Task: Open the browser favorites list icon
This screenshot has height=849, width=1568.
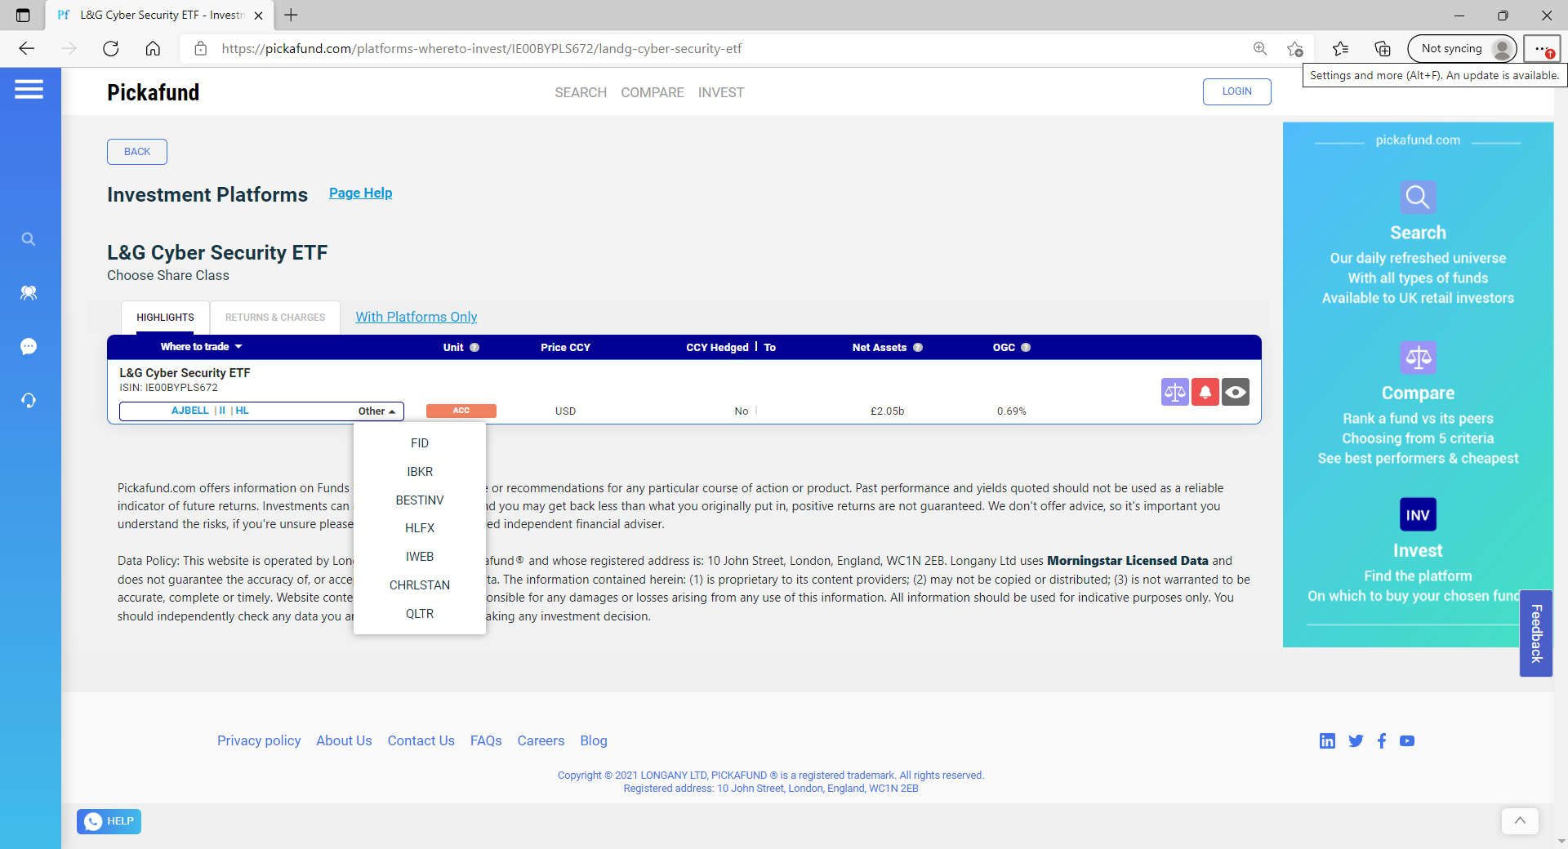Action: 1340,49
